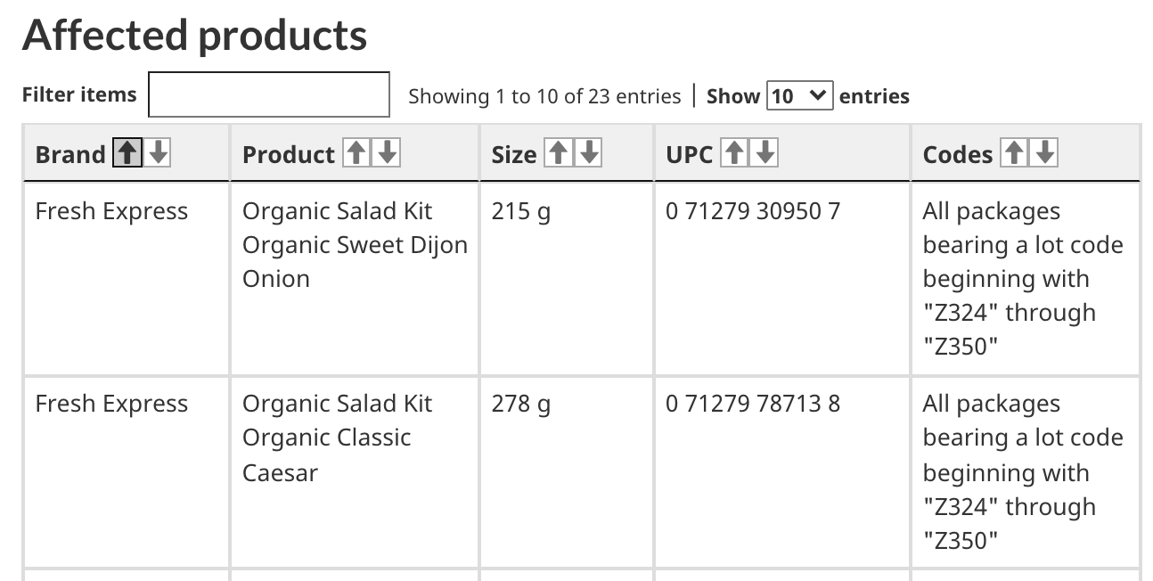Click the Organic Classic Caesar product cell
The width and height of the screenshot is (1153, 581).
[x=355, y=472]
